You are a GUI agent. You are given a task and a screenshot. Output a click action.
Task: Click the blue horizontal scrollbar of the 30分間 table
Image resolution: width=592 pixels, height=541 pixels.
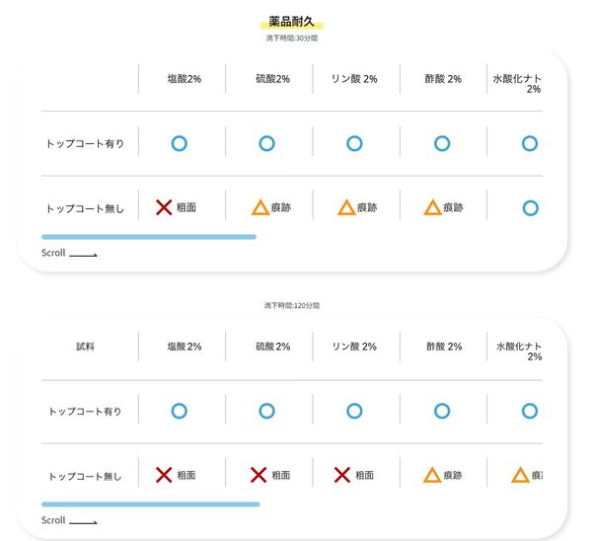149,237
